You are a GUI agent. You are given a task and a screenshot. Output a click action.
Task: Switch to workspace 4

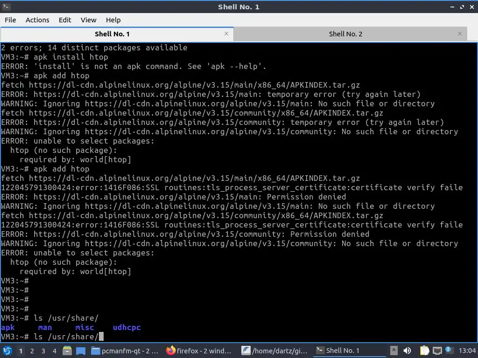point(55,351)
